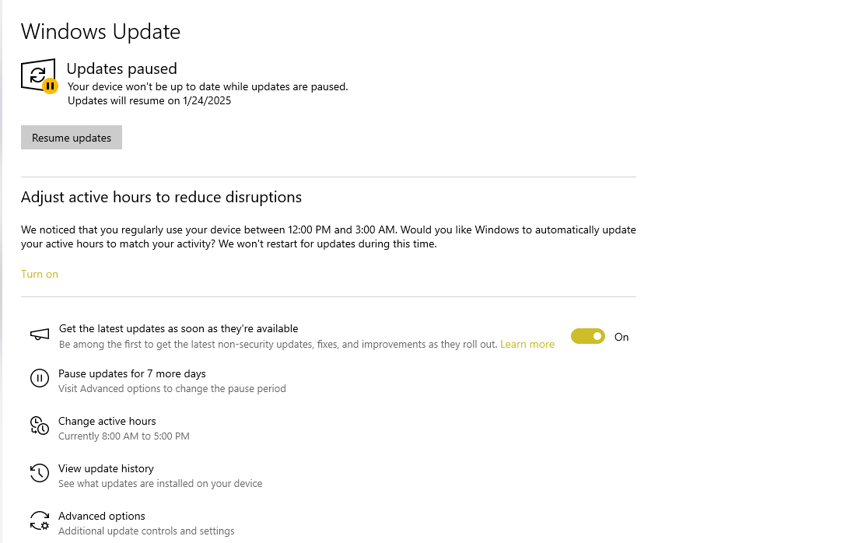Open the Learn more link
This screenshot has width=865, height=543.
click(x=527, y=345)
